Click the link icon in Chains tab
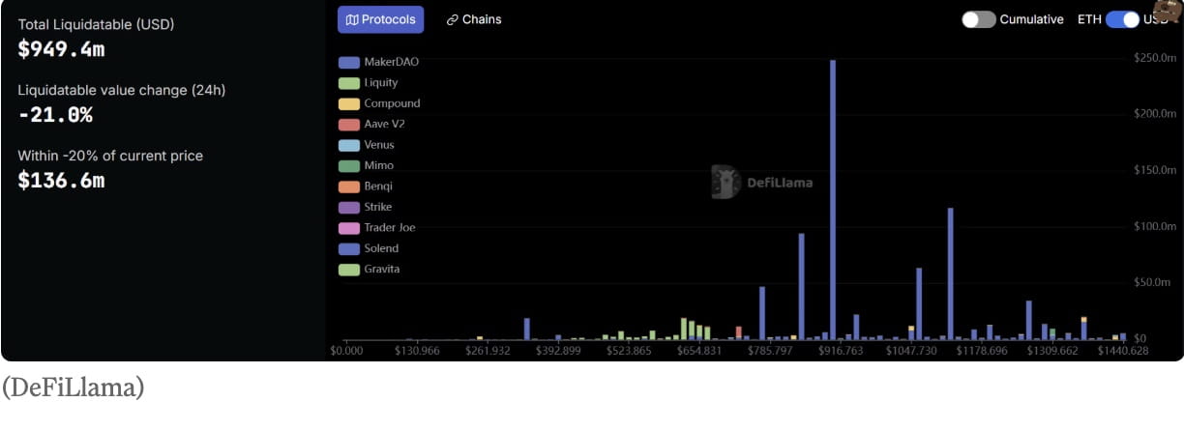The image size is (1184, 431). (x=452, y=19)
